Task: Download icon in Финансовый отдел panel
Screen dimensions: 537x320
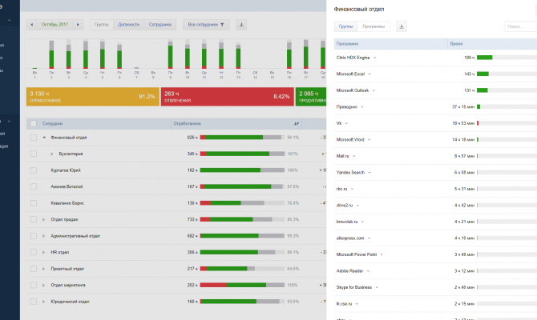Action: 402,26
